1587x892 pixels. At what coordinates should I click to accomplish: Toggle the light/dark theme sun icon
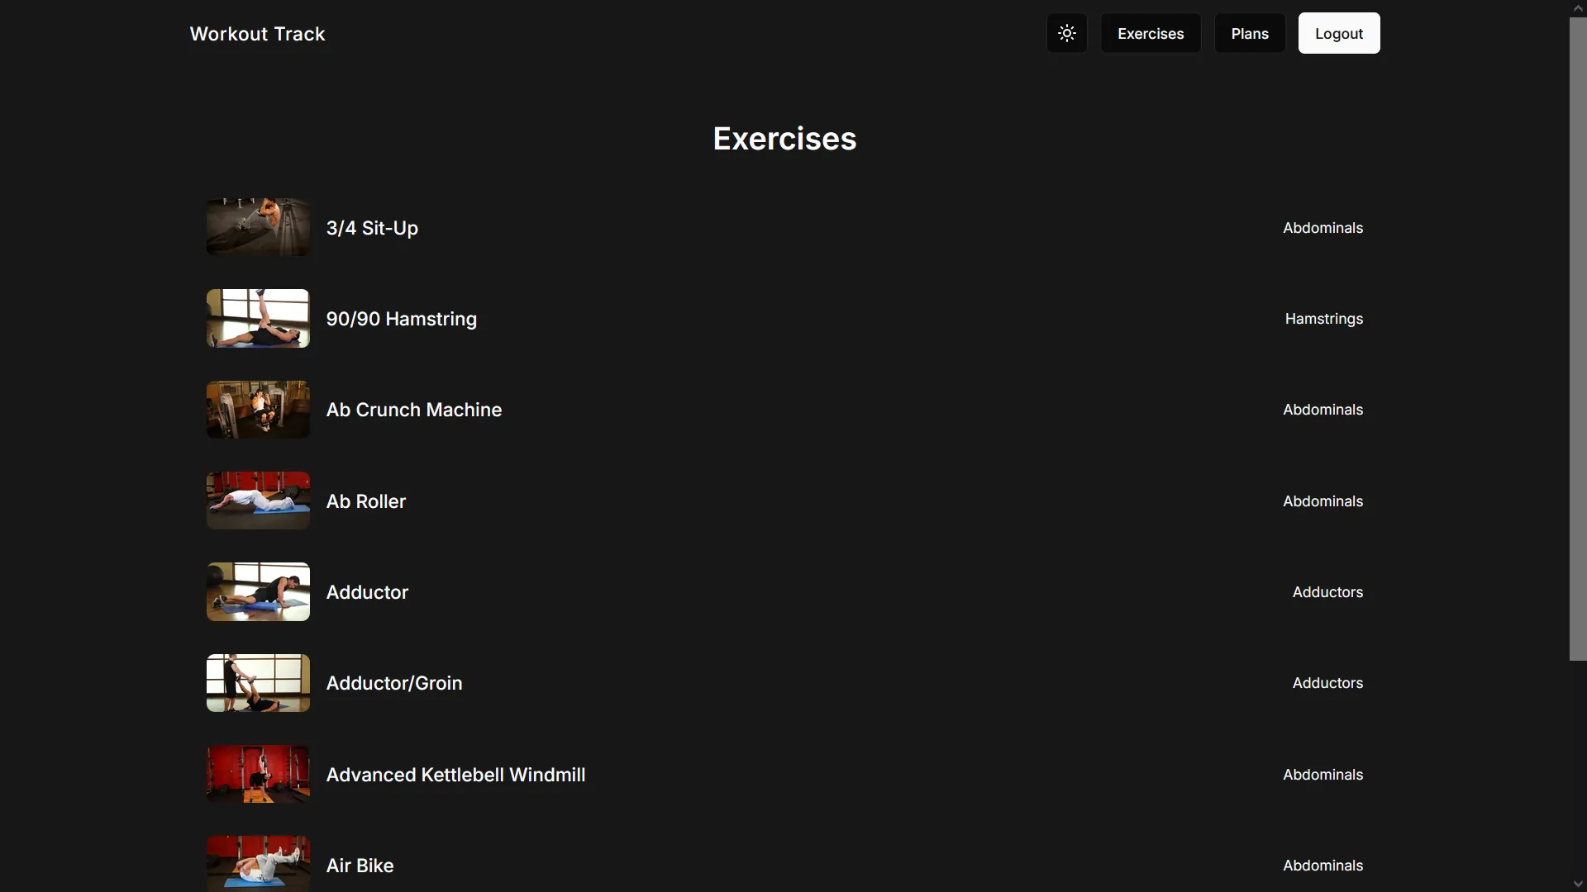click(1067, 34)
